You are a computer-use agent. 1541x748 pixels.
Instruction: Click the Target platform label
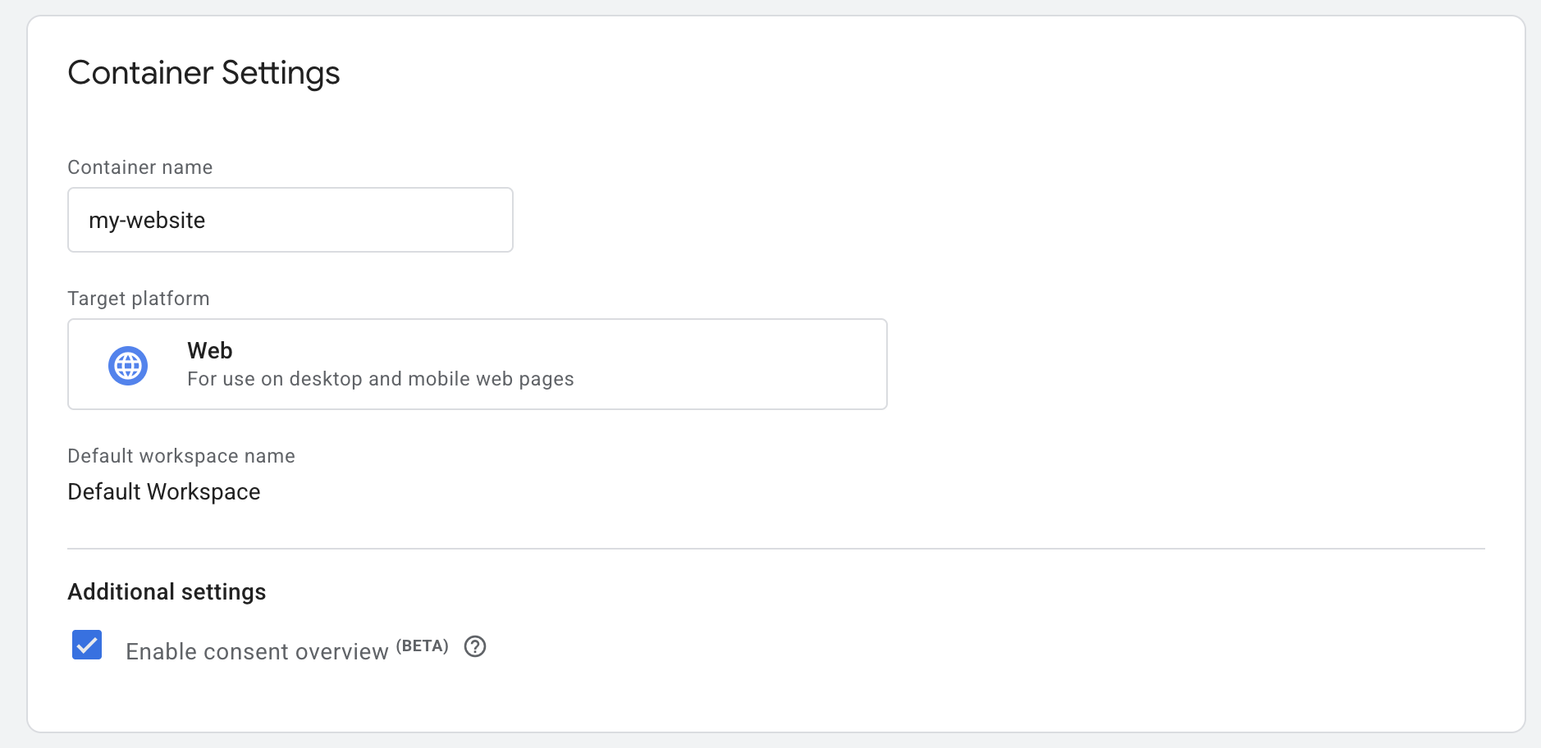coord(138,298)
